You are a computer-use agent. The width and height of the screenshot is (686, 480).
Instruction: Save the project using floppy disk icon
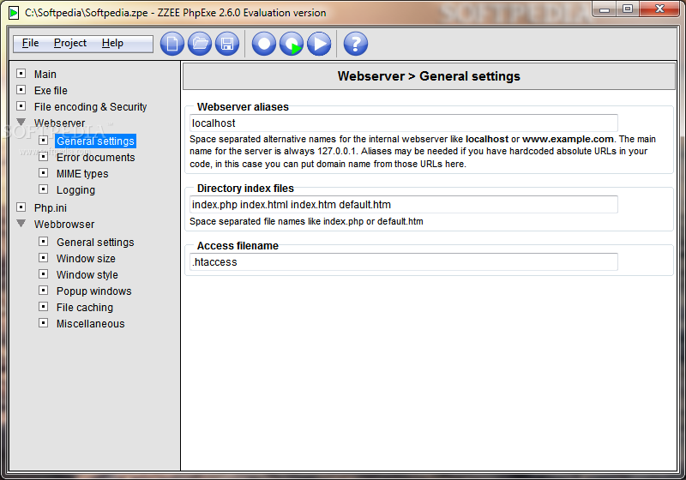tap(227, 44)
